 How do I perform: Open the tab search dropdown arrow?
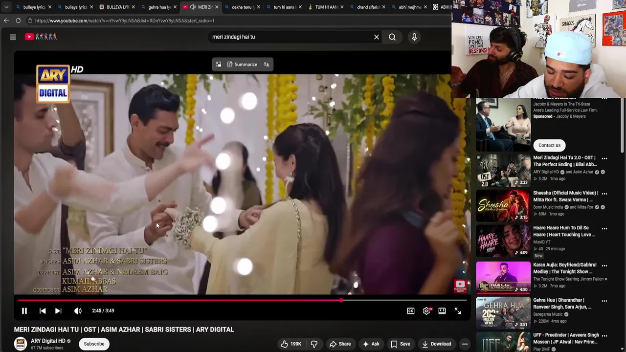pos(6,7)
